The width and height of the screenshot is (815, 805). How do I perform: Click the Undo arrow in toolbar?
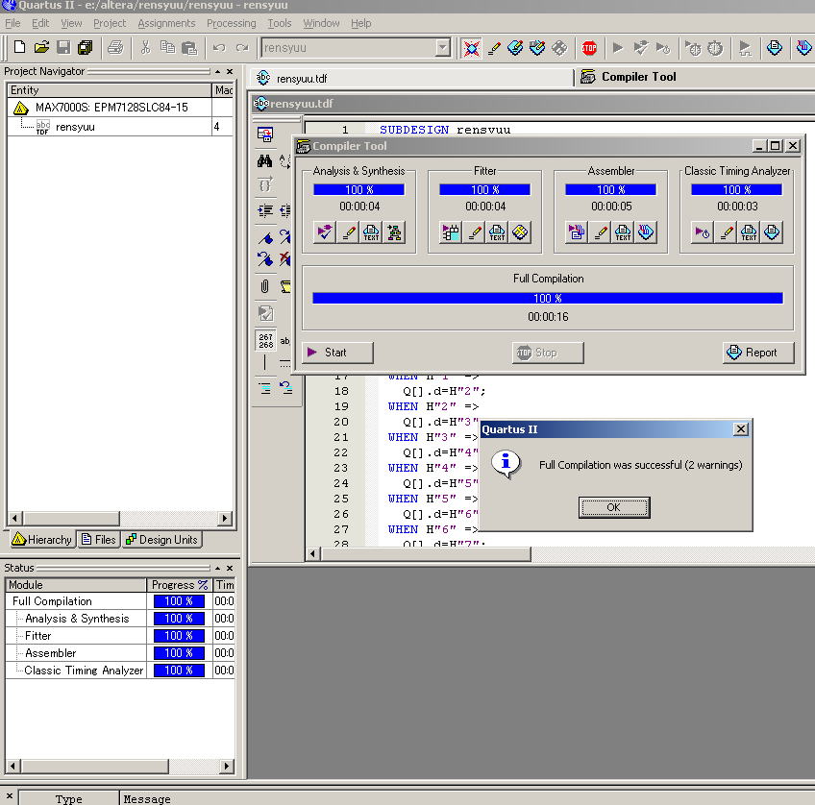click(219, 48)
